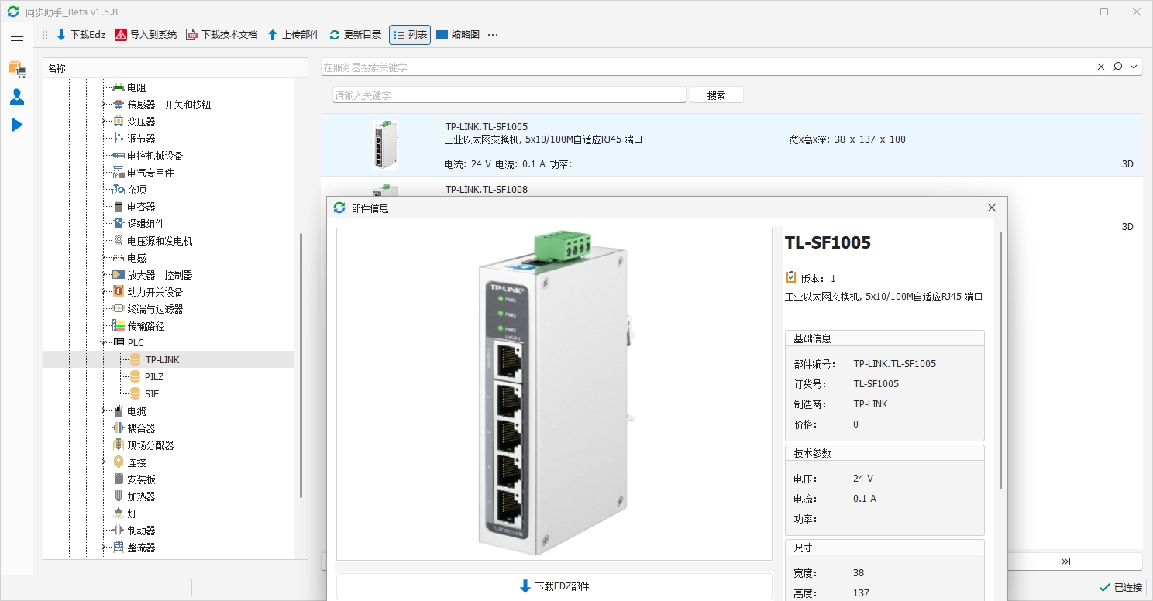Select 灯 tree item
The image size is (1153, 601).
click(x=132, y=513)
